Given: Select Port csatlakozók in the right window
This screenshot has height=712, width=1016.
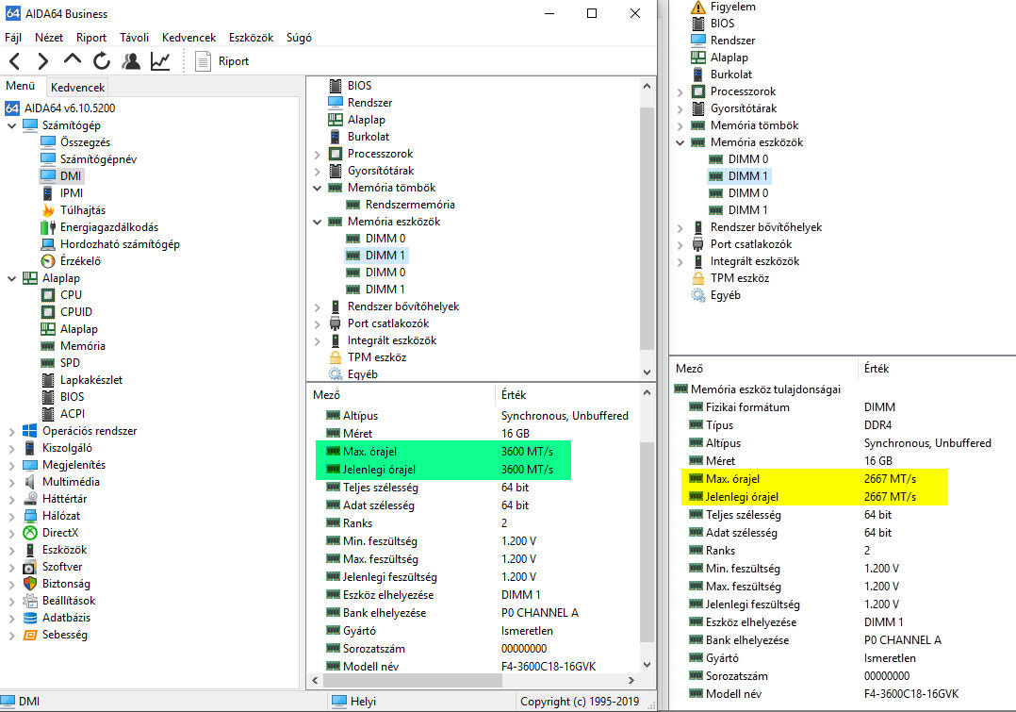Looking at the screenshot, I should 751,244.
